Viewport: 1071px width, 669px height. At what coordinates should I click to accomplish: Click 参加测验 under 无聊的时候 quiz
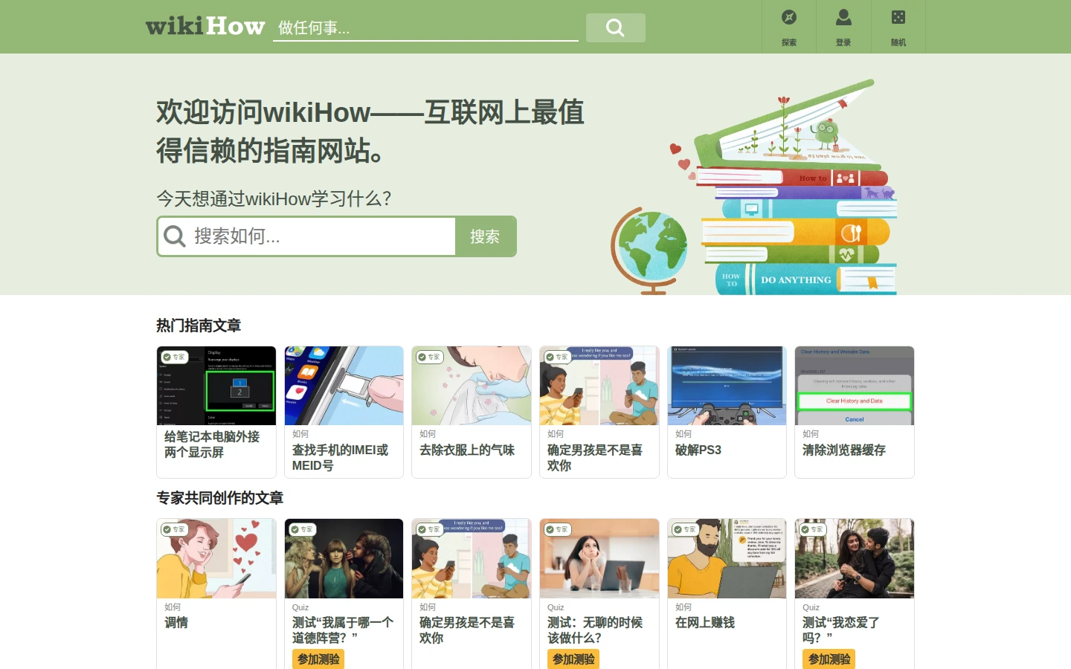click(573, 659)
